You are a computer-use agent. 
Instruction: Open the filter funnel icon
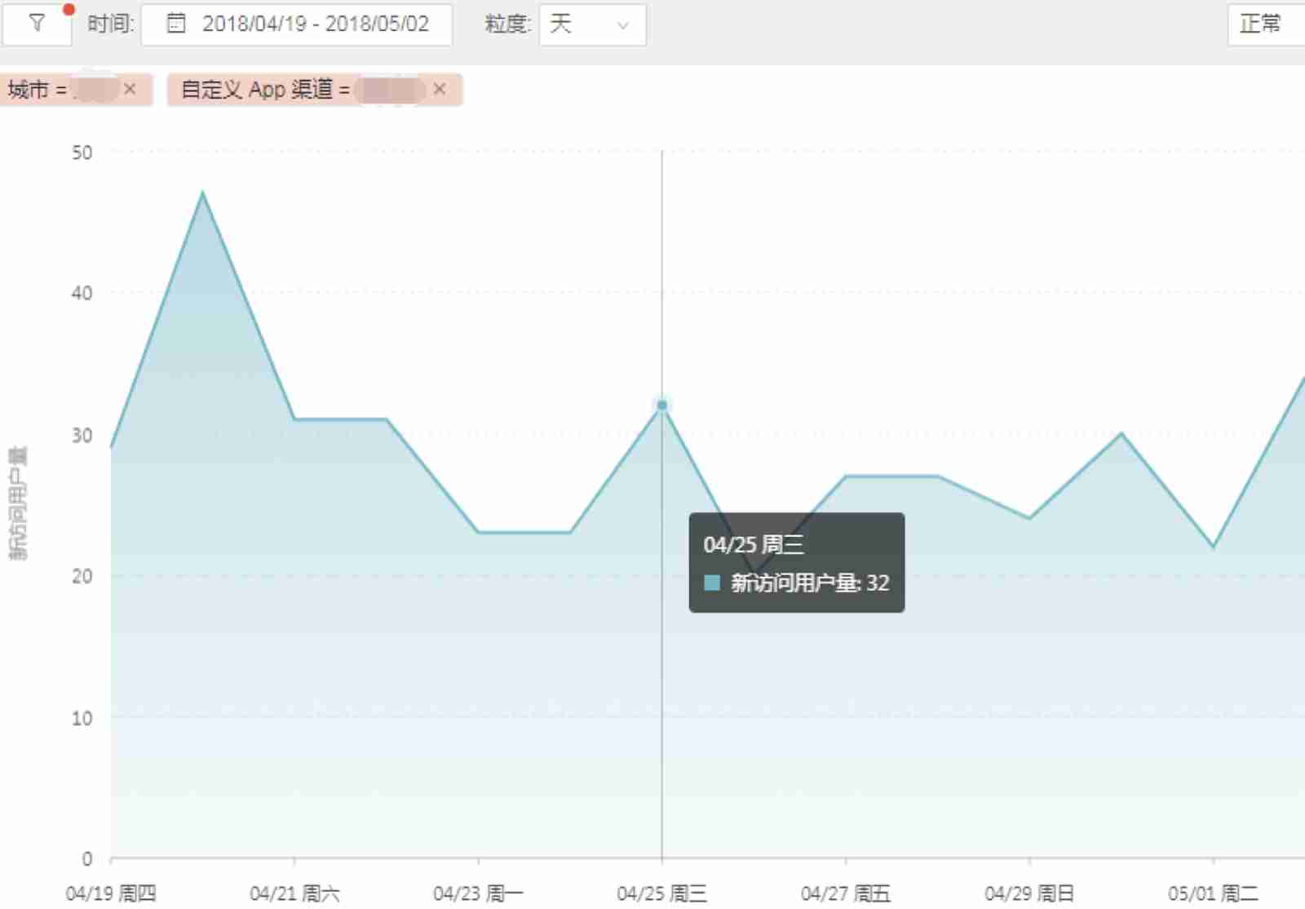pyautogui.click(x=37, y=24)
